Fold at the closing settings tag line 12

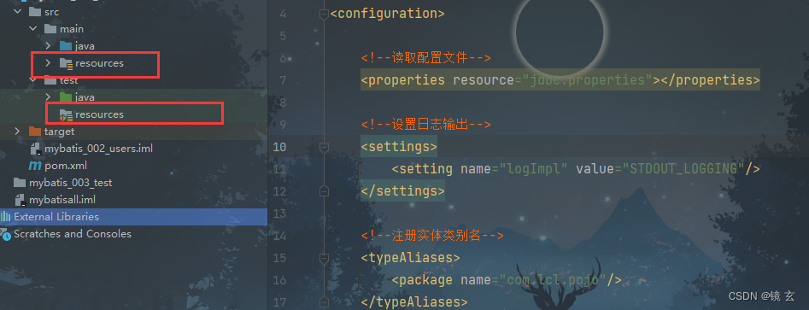324,191
